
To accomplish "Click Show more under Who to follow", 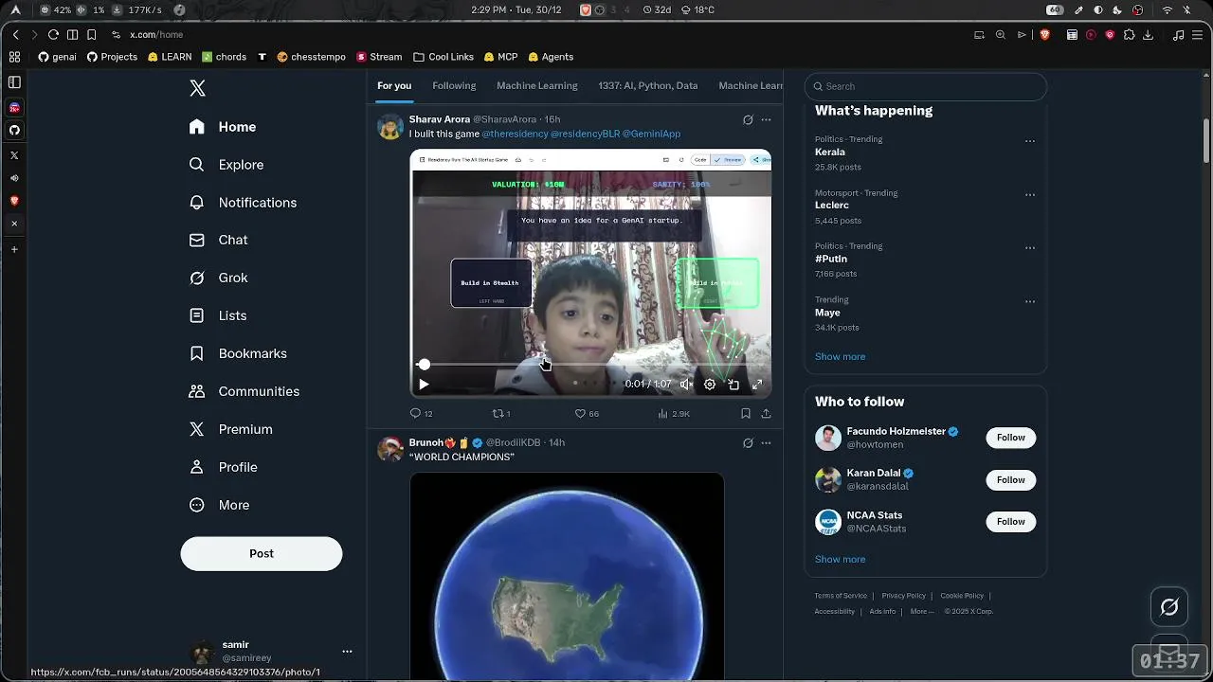I will [840, 559].
